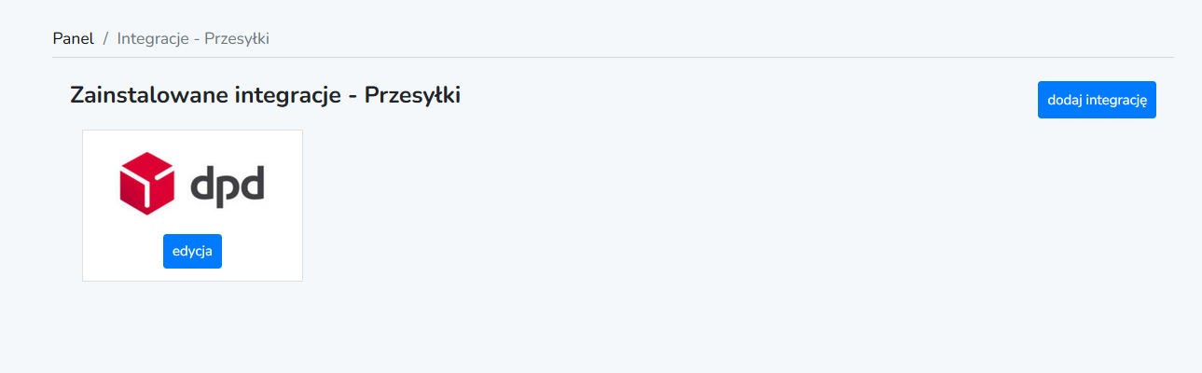Screen dimensions: 1202x373
Task: Edit the DPD integration via 'edycja'
Action: pyautogui.click(x=192, y=251)
